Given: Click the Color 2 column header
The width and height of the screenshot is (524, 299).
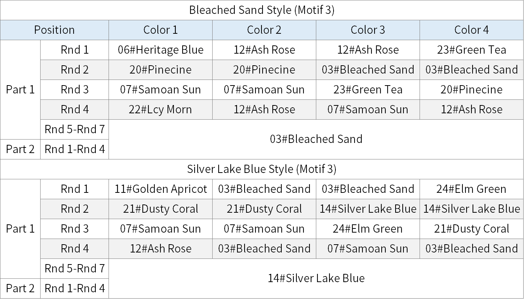Looking at the screenshot, I should (x=264, y=30).
